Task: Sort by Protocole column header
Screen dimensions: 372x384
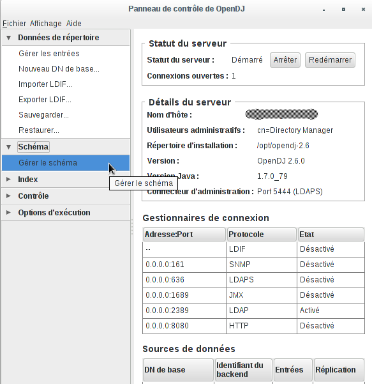Action: (262, 234)
